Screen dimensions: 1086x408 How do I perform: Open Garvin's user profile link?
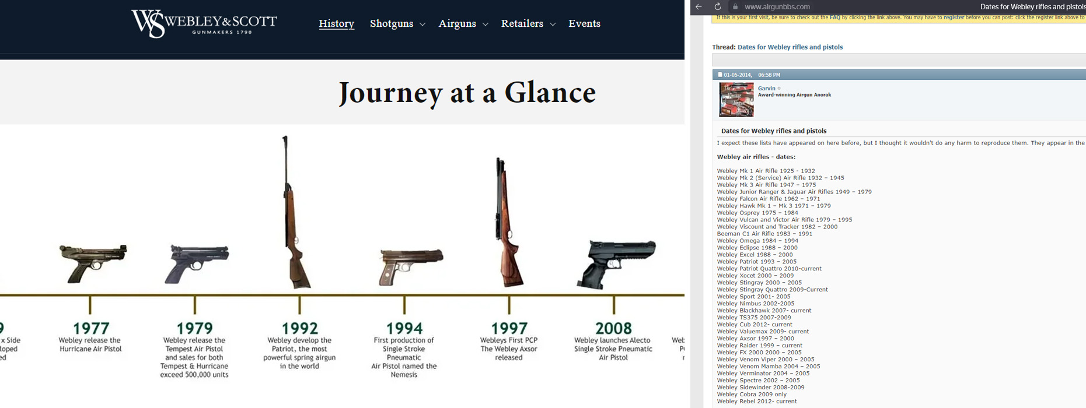pyautogui.click(x=767, y=89)
